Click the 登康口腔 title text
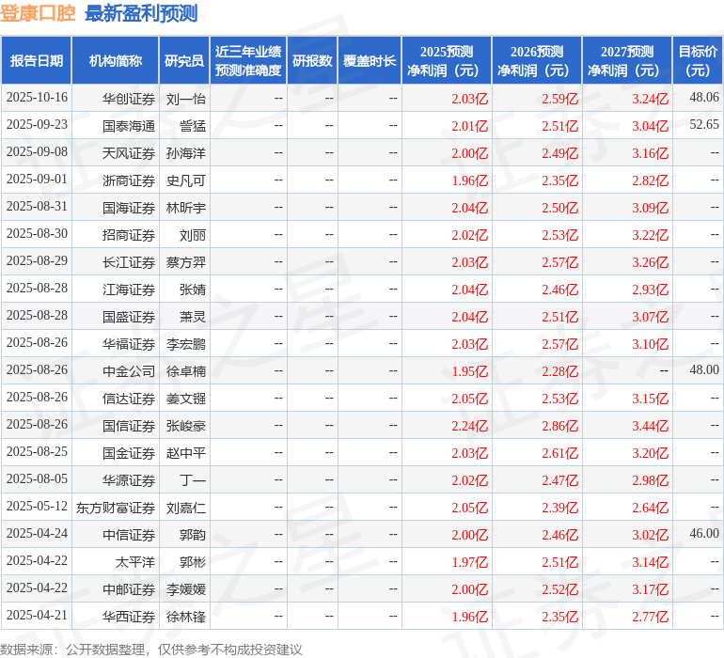The width and height of the screenshot is (724, 658). (38, 13)
